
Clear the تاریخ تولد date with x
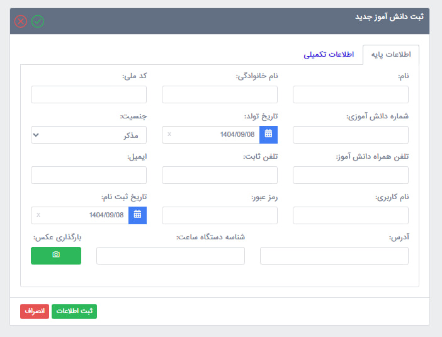pos(169,134)
